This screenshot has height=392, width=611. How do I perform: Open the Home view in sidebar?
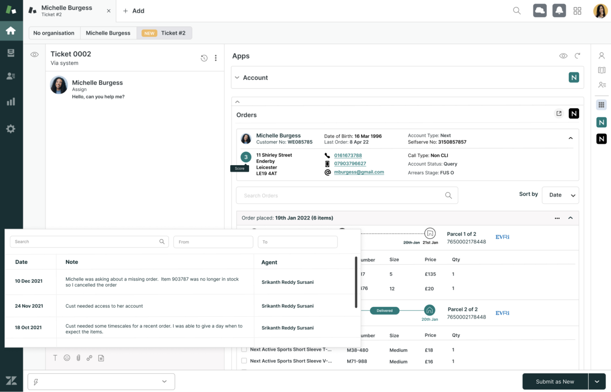pos(11,31)
